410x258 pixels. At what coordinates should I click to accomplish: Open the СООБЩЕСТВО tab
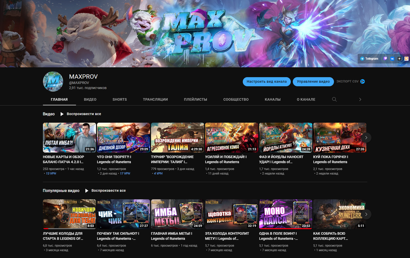click(236, 99)
